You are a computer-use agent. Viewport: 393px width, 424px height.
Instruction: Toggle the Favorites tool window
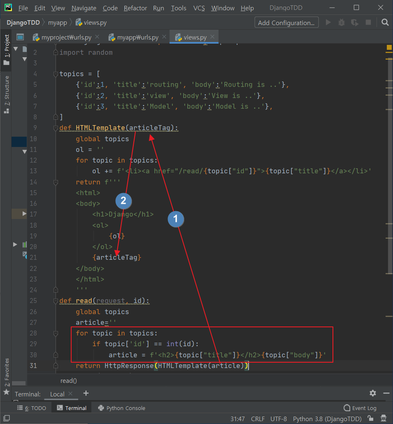(x=7, y=376)
